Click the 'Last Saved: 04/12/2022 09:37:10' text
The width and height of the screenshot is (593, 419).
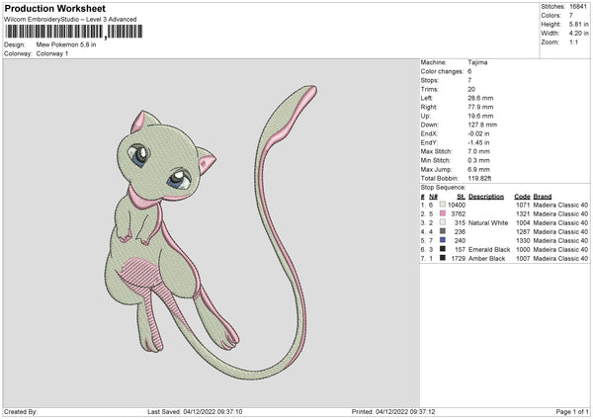pos(195,412)
